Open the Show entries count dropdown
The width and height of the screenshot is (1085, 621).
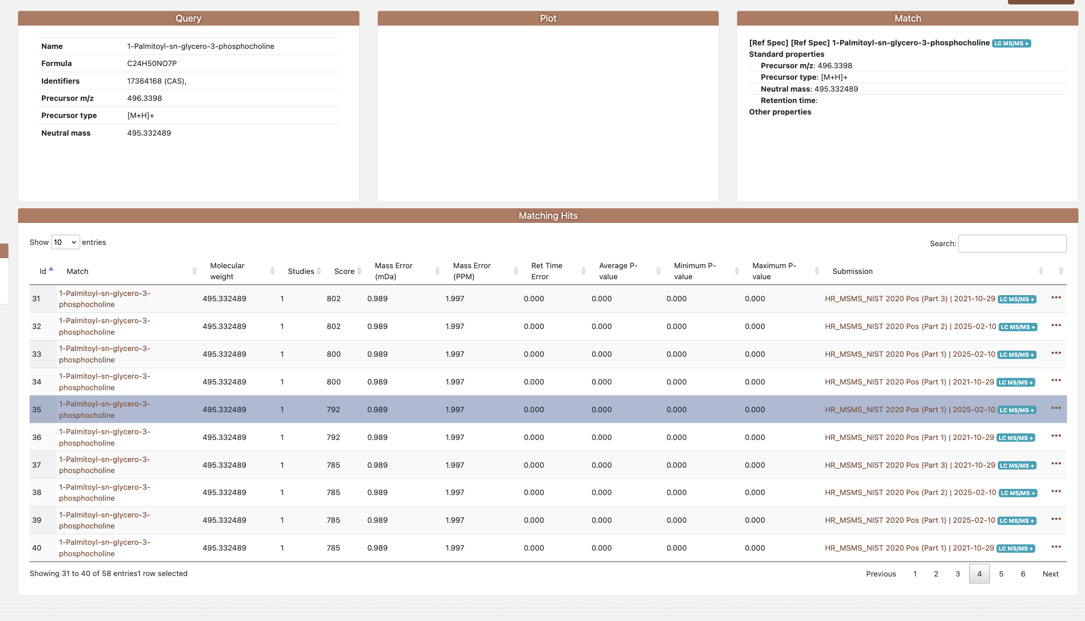[x=65, y=242]
